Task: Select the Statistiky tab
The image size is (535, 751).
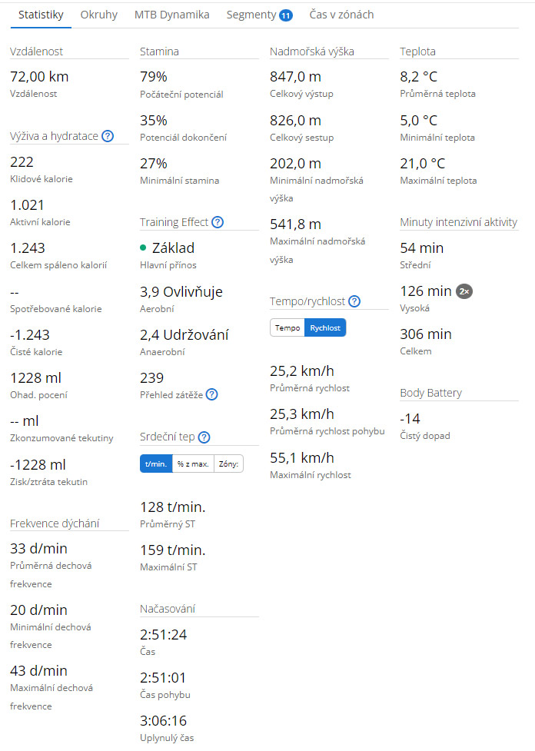Action: (41, 15)
